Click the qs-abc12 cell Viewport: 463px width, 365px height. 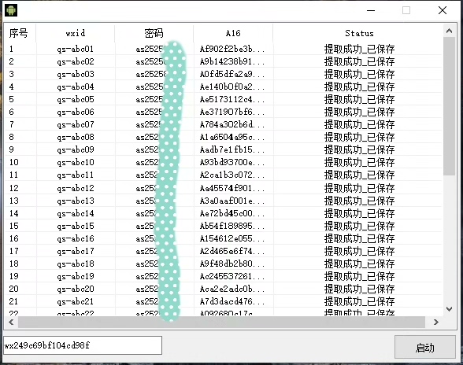point(76,188)
